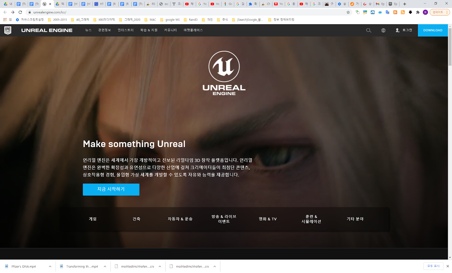Go forward with the browser arrow

pos(13,12)
